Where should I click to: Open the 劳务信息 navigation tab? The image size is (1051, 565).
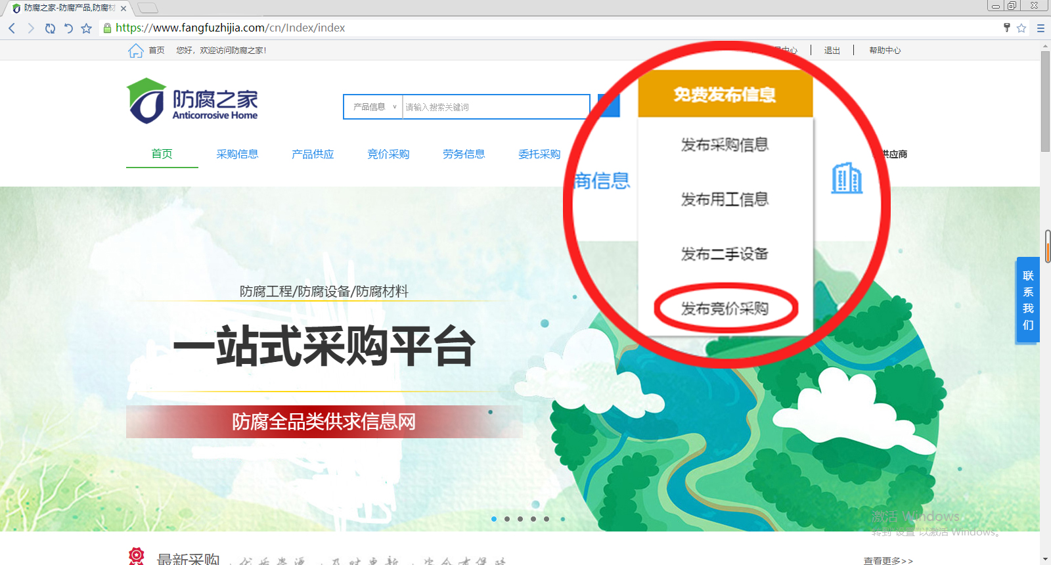click(x=464, y=154)
